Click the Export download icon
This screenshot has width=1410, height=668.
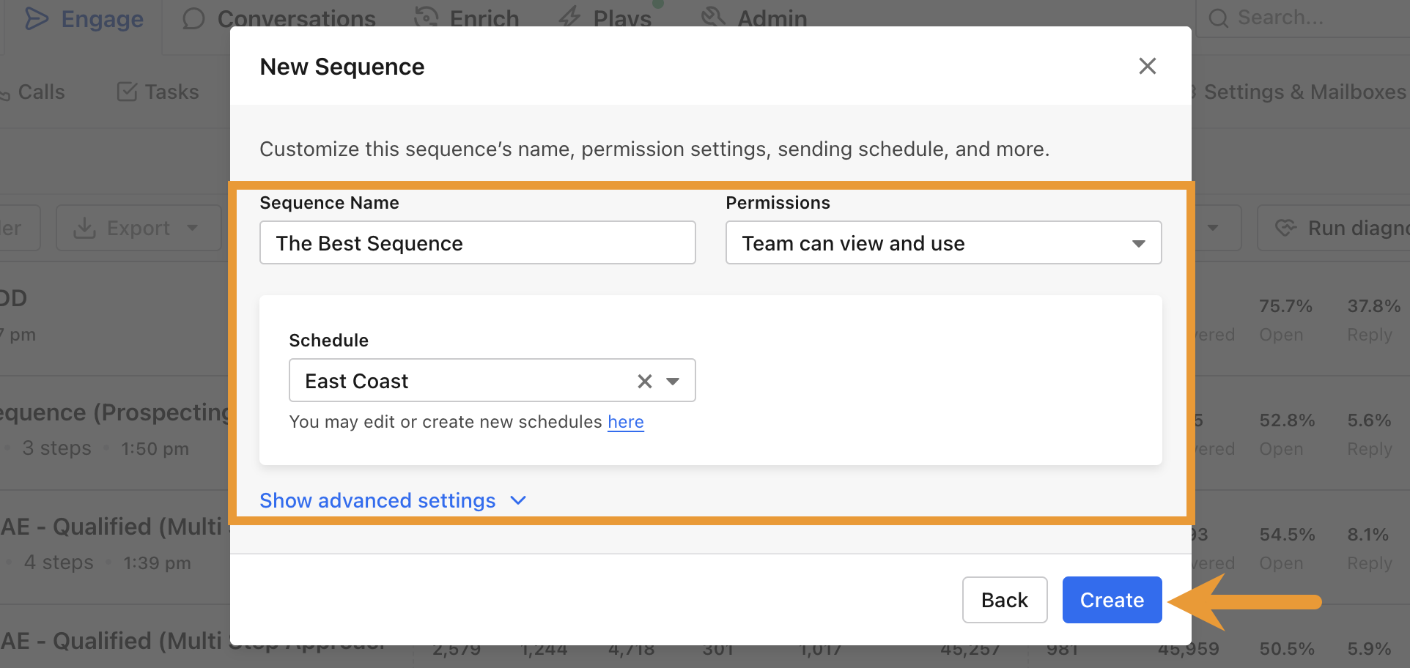tap(85, 228)
